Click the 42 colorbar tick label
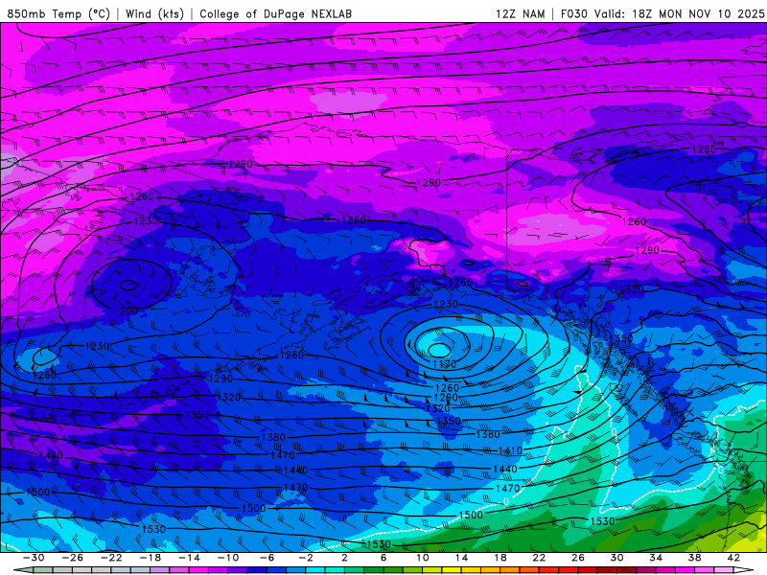The height and width of the screenshot is (575, 767). (733, 558)
